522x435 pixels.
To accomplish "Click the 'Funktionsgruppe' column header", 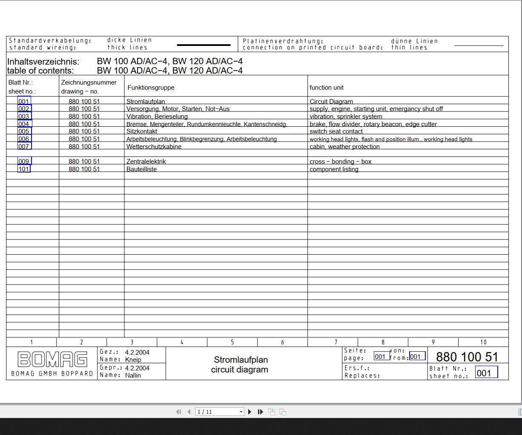I will 151,88.
